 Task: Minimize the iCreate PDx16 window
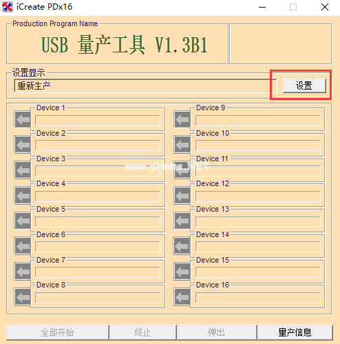[x=262, y=7]
